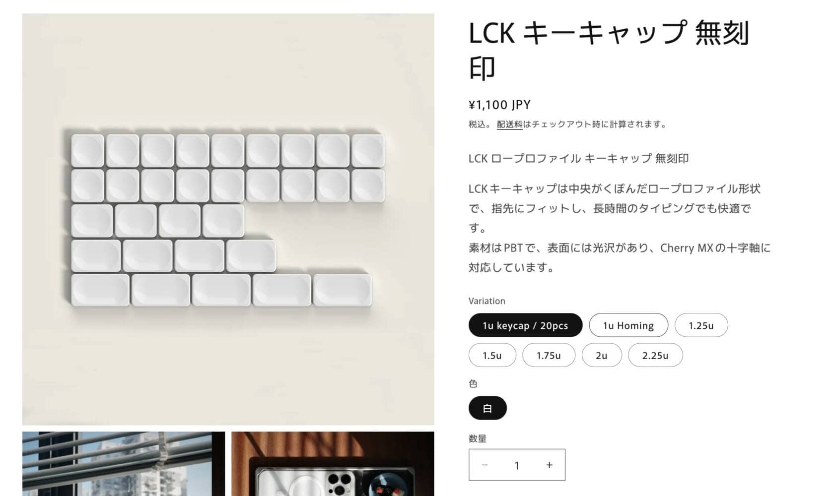The image size is (832, 496).
Task: Select the 1.25u variation option
Action: (x=701, y=325)
